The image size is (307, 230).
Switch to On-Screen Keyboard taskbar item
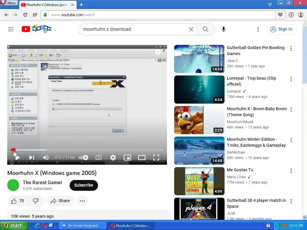pos(82,226)
